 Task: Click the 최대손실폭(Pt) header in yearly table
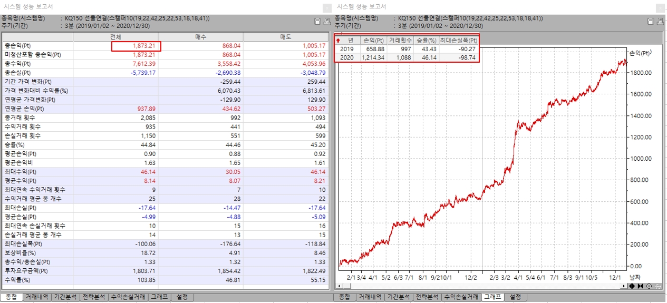(x=459, y=40)
